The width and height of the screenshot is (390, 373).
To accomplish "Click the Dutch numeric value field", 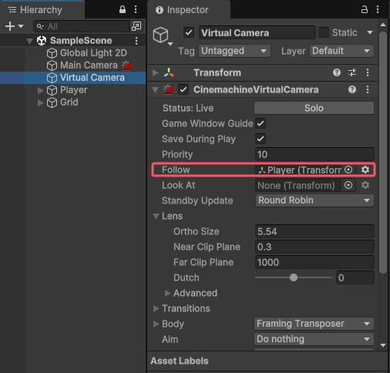I will (x=355, y=277).
